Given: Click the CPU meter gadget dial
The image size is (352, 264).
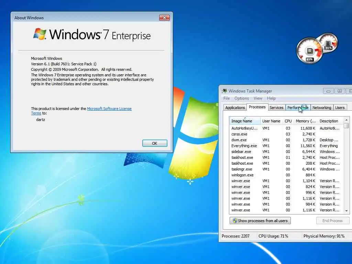Looking at the screenshot, I should pos(309,51).
